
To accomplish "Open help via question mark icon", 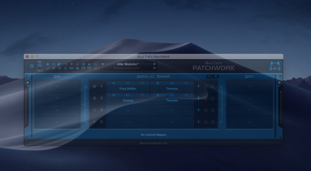I will [71, 64].
